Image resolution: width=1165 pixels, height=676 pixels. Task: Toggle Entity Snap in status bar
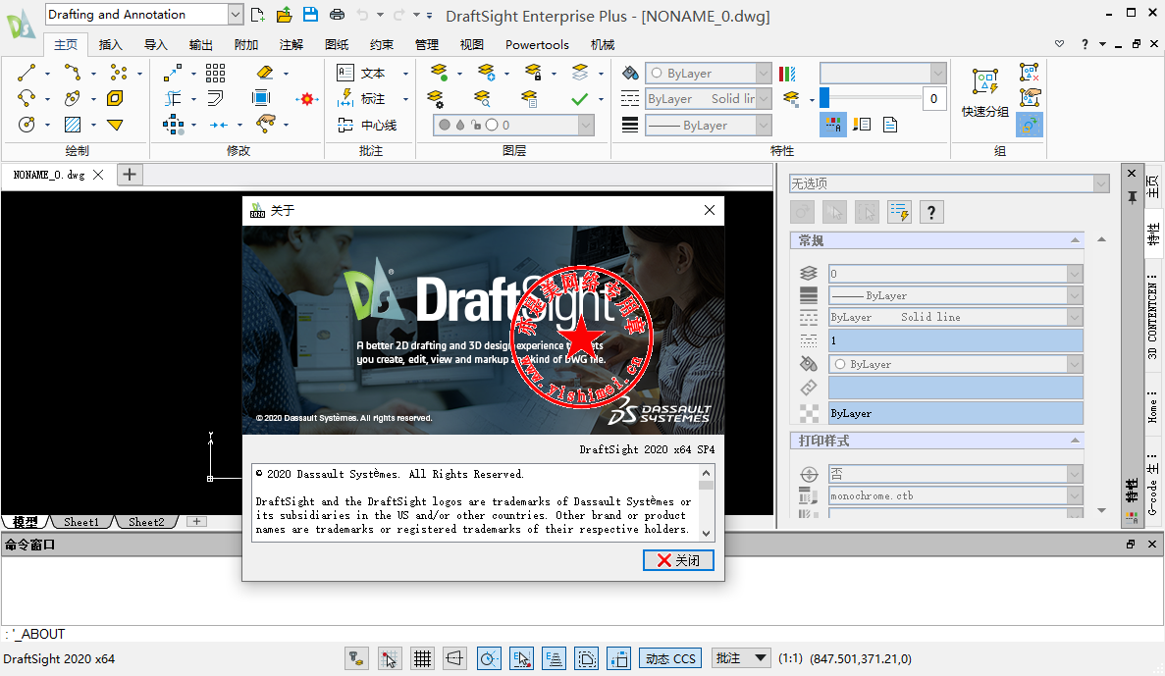(521, 658)
